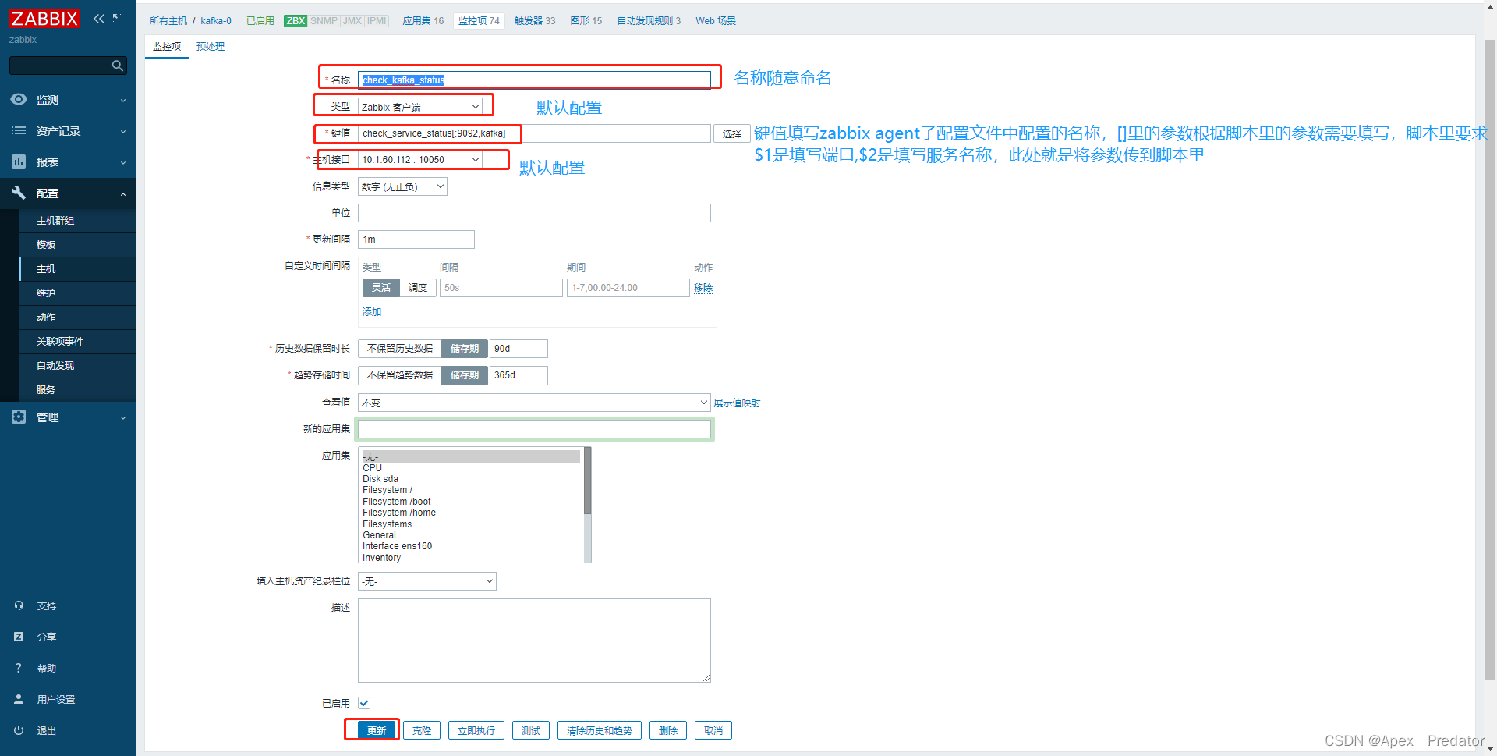
Task: Click the 展示值映射 link
Action: coord(737,403)
